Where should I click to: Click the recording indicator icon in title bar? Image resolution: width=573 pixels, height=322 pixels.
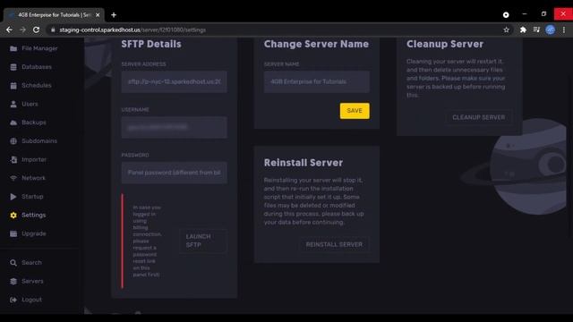click(506, 14)
